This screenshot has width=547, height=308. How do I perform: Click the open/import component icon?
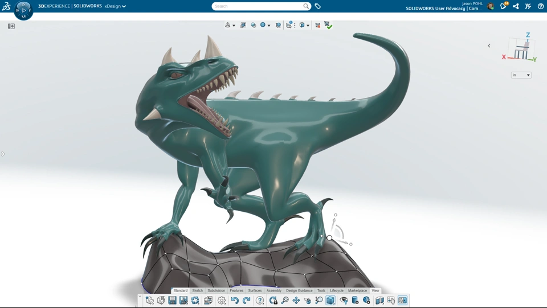click(x=161, y=301)
